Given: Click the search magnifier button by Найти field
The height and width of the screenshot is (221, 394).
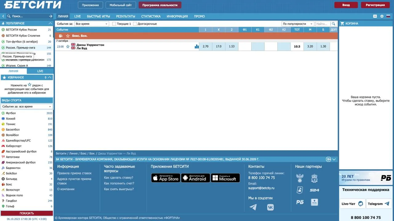Looking at the screenshot, I should coord(334,24).
